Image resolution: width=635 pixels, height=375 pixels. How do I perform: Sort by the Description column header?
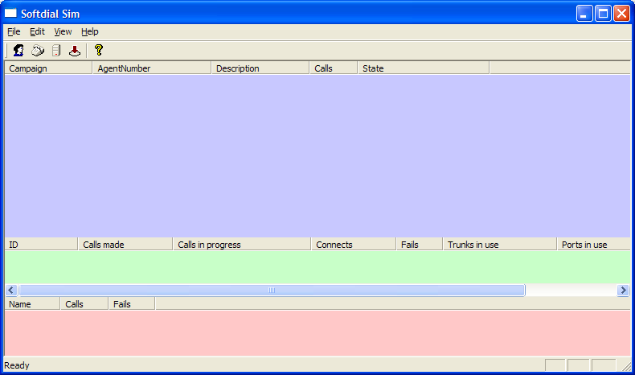click(260, 68)
